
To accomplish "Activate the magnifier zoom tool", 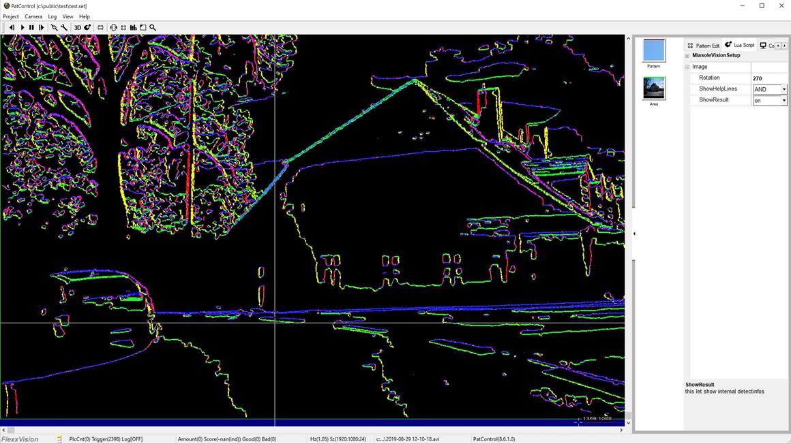I will click(x=152, y=28).
